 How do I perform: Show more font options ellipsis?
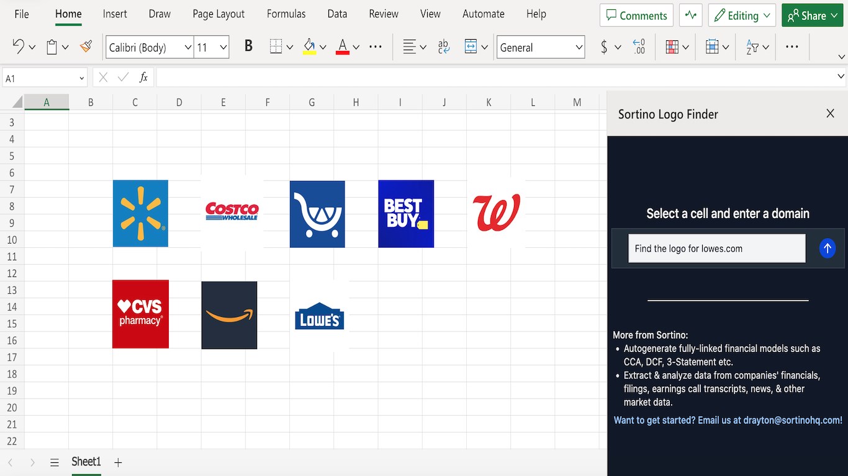376,47
